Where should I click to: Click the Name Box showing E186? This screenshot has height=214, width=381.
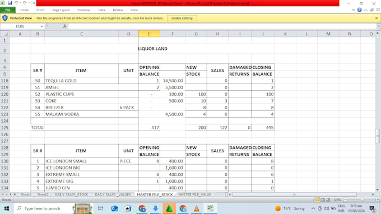tap(20, 26)
